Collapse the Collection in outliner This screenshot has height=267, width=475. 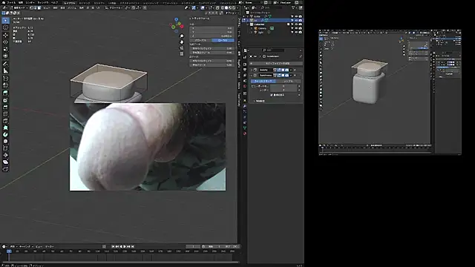tap(248, 24)
